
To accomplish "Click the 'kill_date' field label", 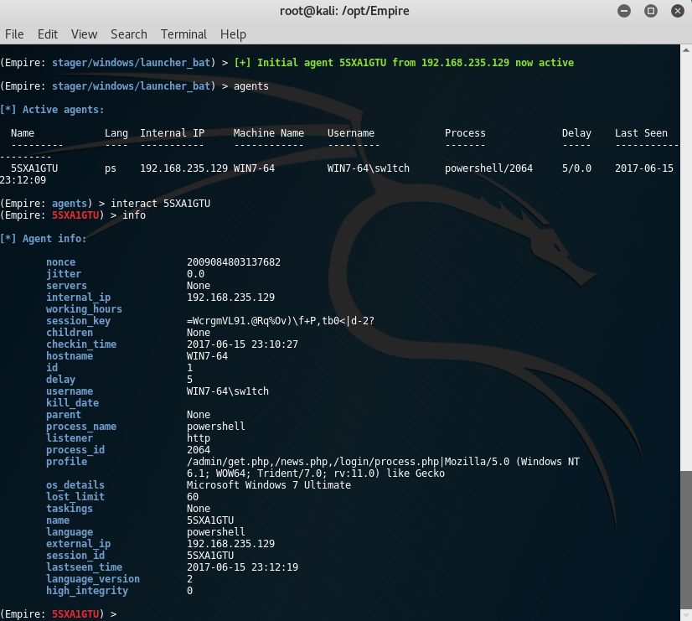I will [x=72, y=403].
